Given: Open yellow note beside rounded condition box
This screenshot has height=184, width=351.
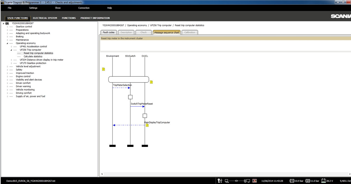Looking at the screenshot, I should click(x=151, y=82).
